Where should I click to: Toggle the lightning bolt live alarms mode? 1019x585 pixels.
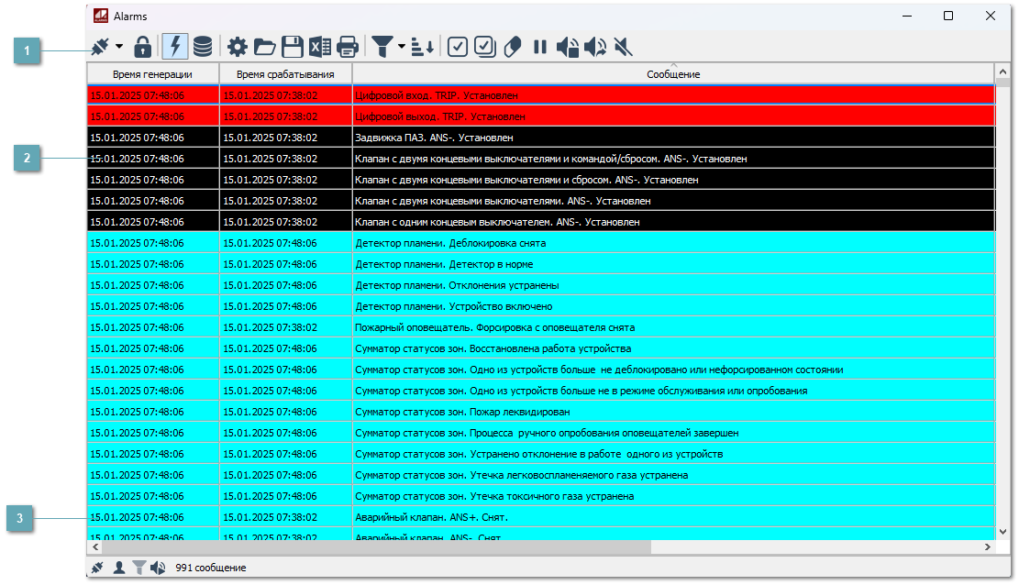pos(174,46)
